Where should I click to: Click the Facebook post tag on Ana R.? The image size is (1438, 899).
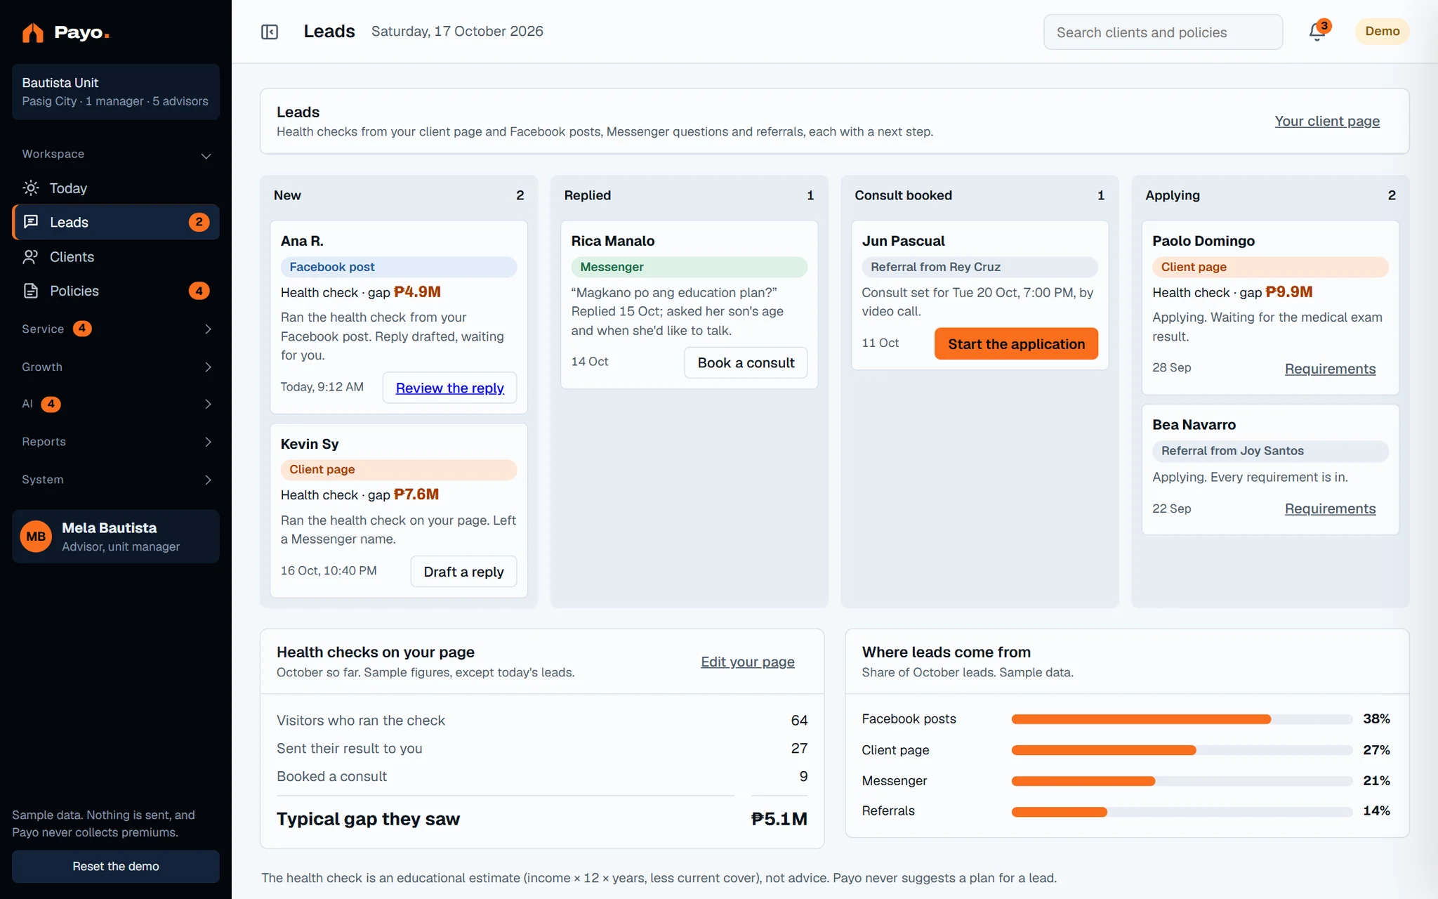(x=399, y=267)
